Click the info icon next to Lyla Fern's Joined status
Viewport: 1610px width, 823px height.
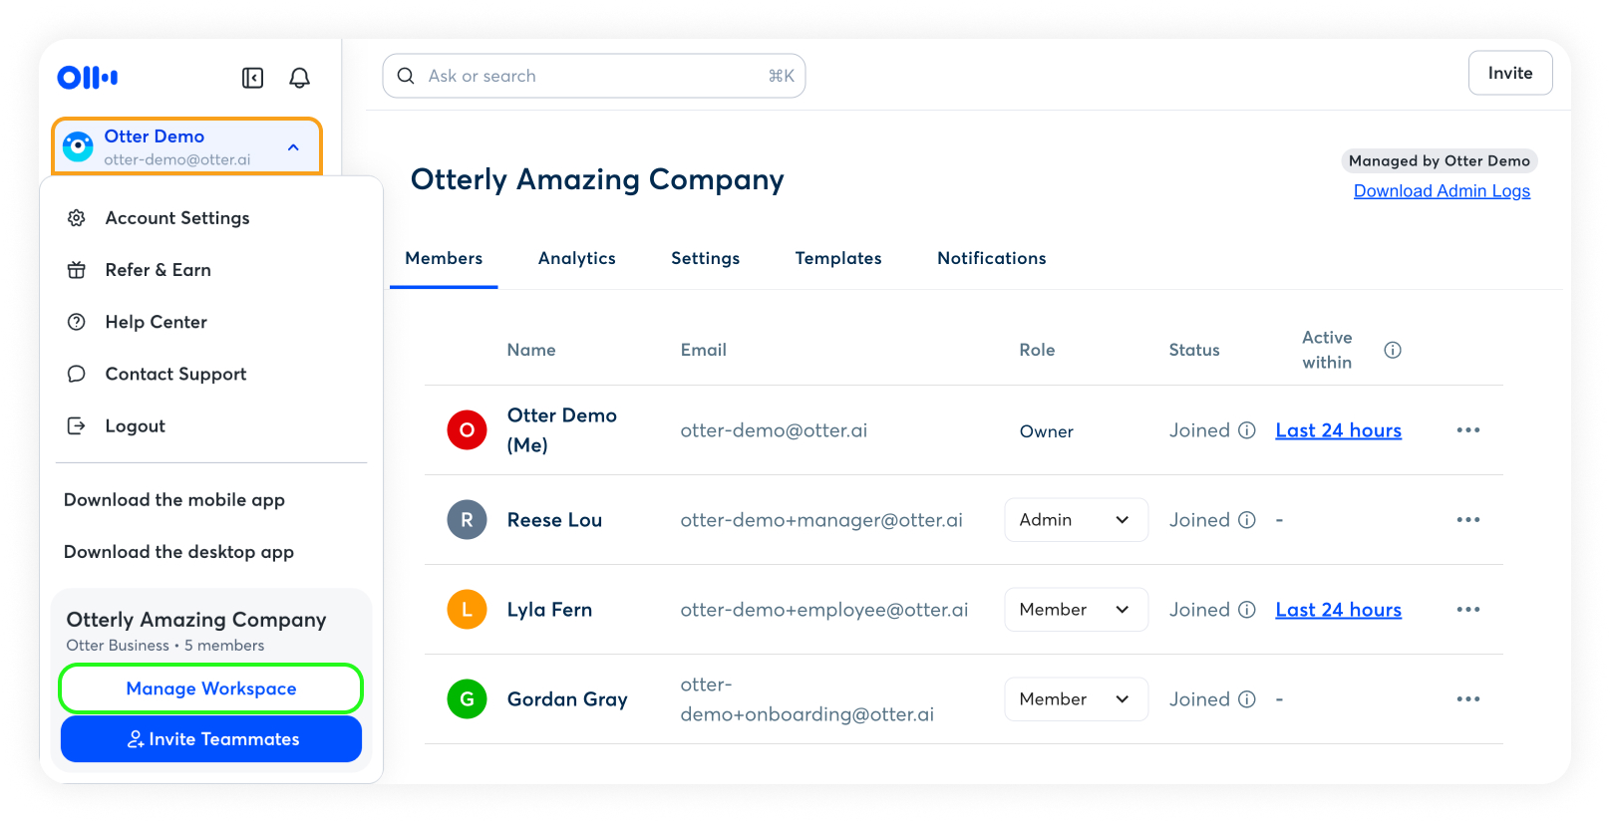[1246, 610]
